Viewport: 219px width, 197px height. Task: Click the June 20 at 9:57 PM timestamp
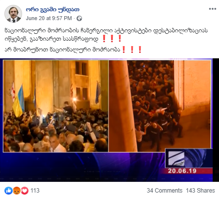pos(49,18)
